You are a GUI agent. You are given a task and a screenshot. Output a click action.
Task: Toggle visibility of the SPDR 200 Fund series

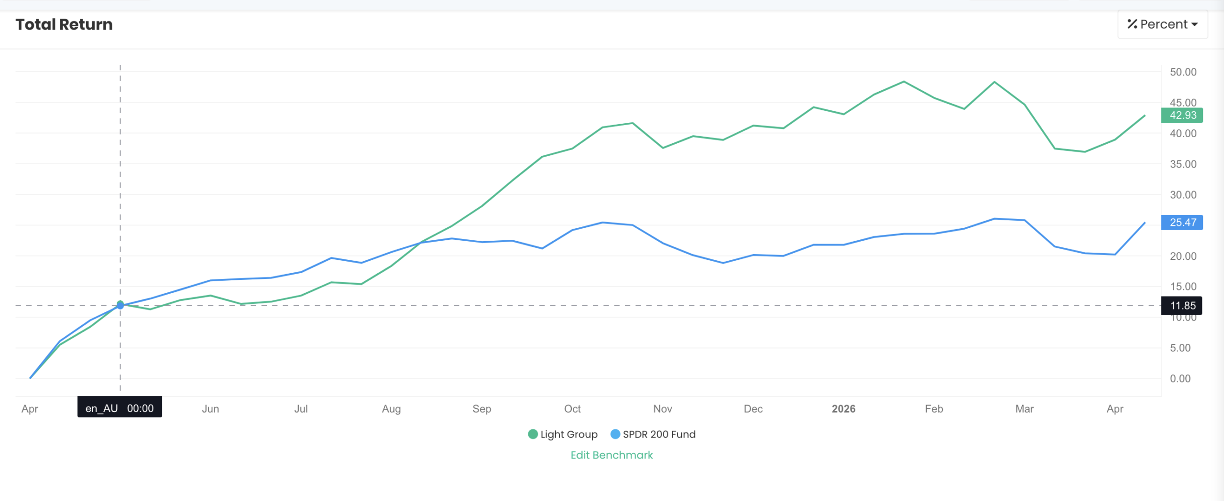click(659, 434)
